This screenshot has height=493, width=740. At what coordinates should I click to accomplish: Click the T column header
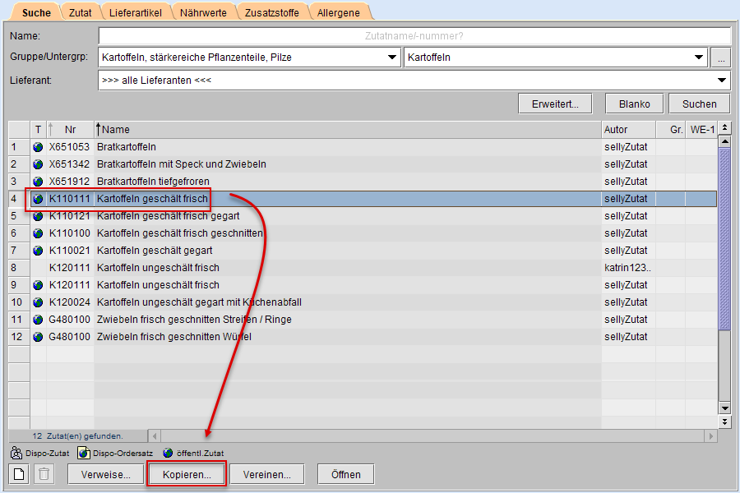click(x=38, y=129)
